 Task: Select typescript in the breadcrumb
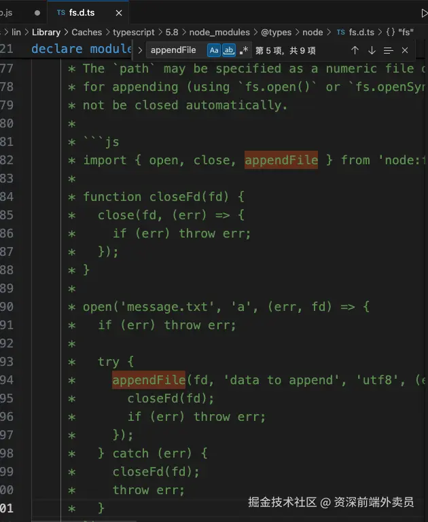coord(134,33)
